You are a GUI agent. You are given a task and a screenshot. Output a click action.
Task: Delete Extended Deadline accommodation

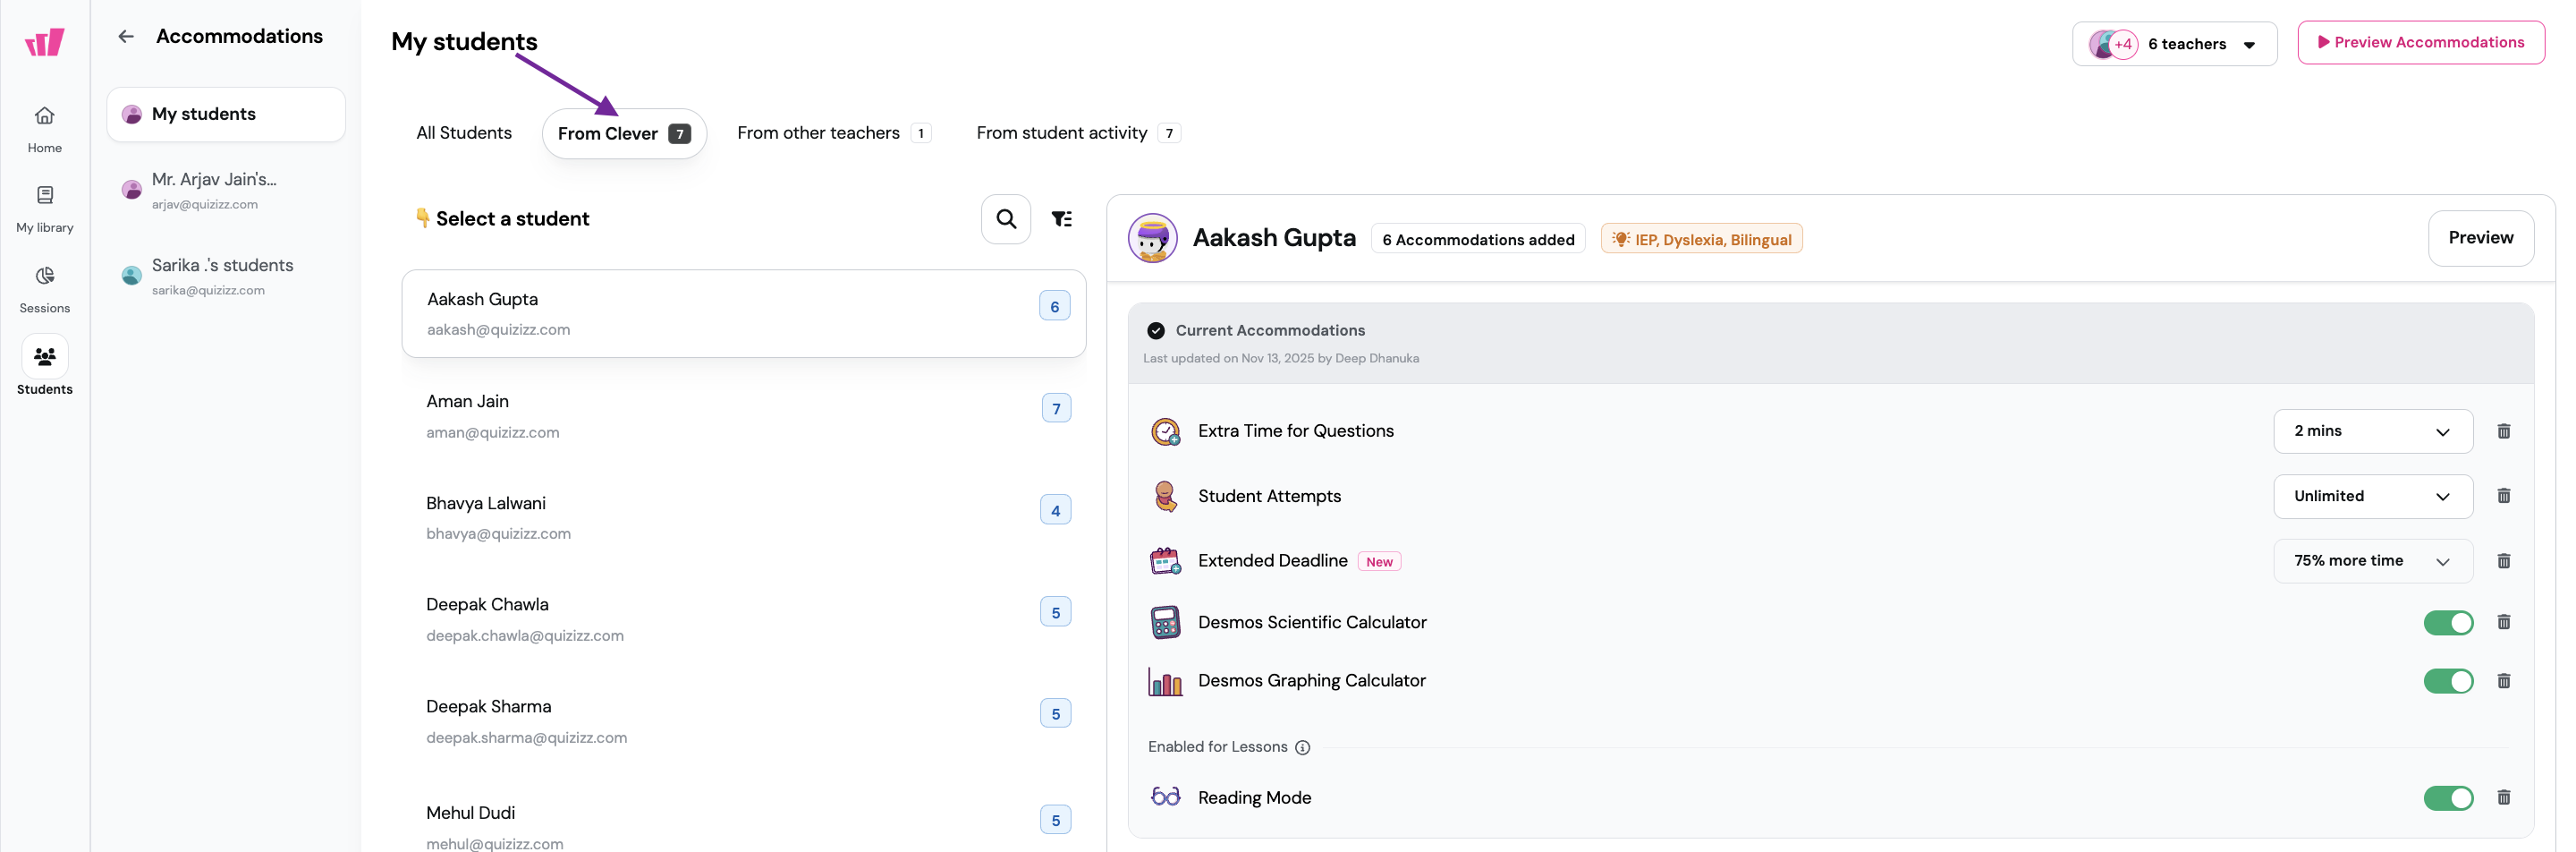tap(2504, 561)
